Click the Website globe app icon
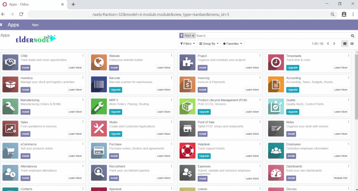 (x=99, y=62)
